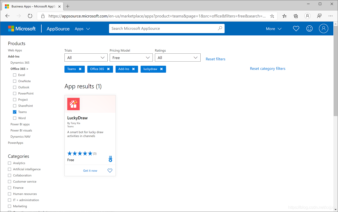Screen dimensions: 338x212
Task: Open the LuckyDraw app title
Action: [x=77, y=118]
